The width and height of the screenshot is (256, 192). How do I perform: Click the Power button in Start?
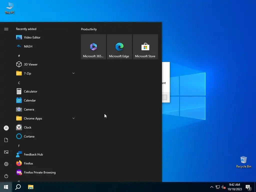6,176
